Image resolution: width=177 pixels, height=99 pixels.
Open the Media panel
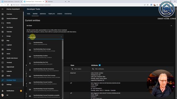(x=8, y=76)
